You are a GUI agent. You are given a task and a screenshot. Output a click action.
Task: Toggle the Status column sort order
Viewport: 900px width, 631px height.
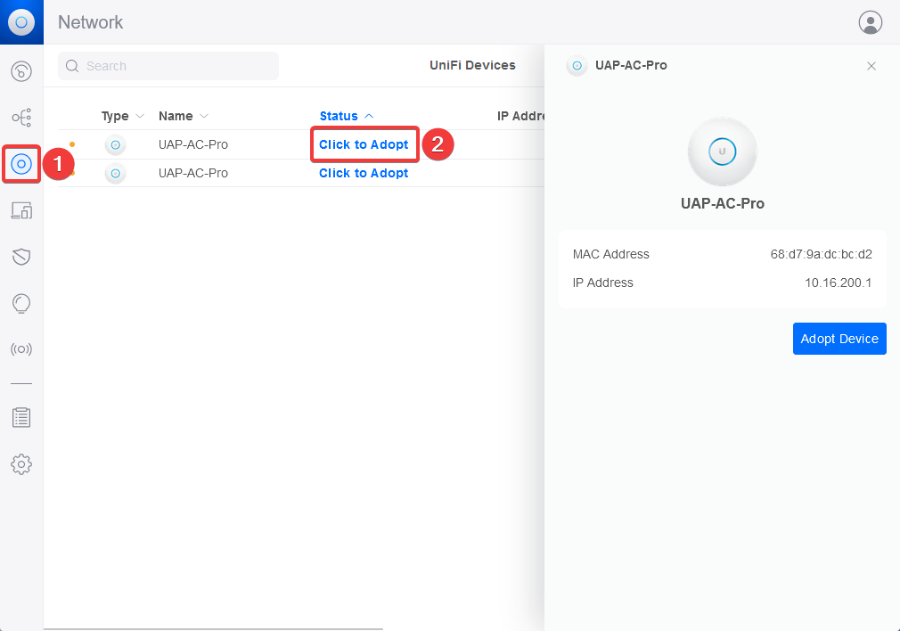coord(346,116)
